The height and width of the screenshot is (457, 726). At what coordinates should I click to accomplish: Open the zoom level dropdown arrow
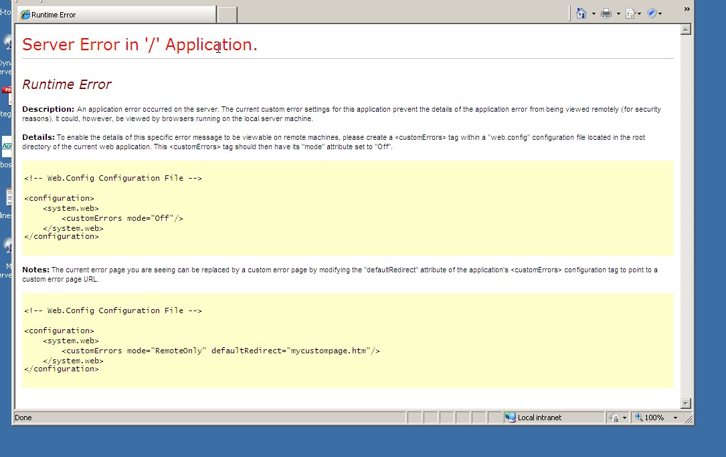[x=676, y=418]
